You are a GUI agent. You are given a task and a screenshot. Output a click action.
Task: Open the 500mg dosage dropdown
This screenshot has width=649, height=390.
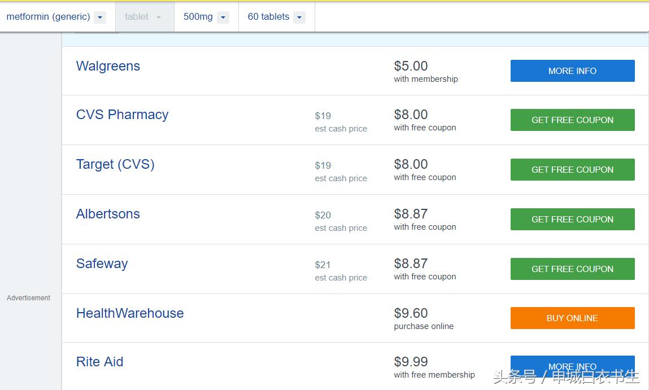point(206,17)
